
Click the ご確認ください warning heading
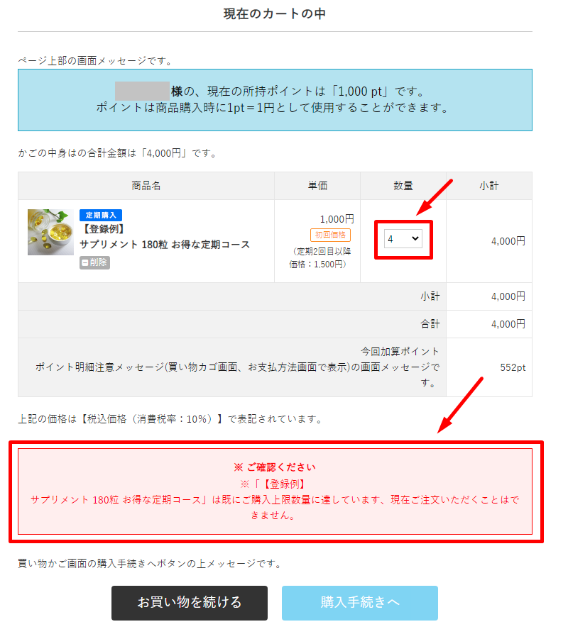pyautogui.click(x=275, y=467)
